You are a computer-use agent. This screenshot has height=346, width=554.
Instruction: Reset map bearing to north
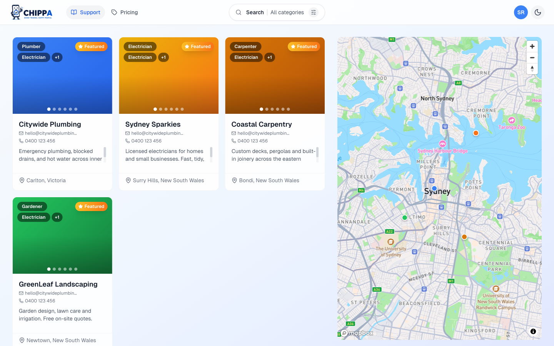coord(532,68)
